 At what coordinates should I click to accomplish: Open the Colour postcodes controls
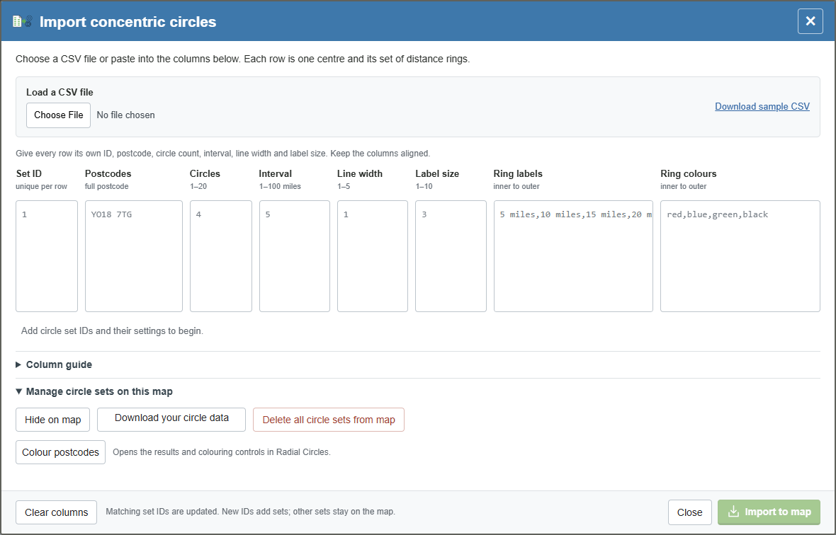tap(60, 452)
